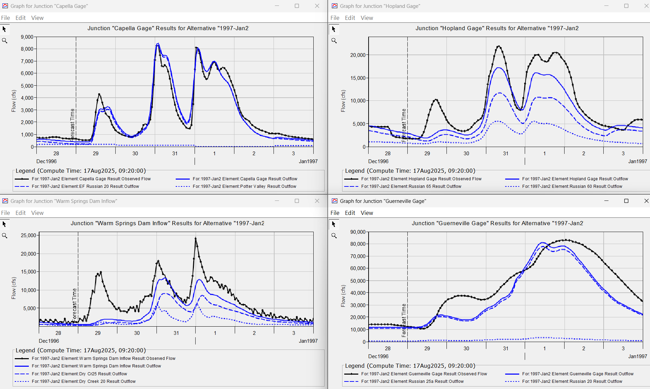This screenshot has height=389, width=650.
Task: Select the pointer tool in Hopland Gage window
Action: pos(334,29)
